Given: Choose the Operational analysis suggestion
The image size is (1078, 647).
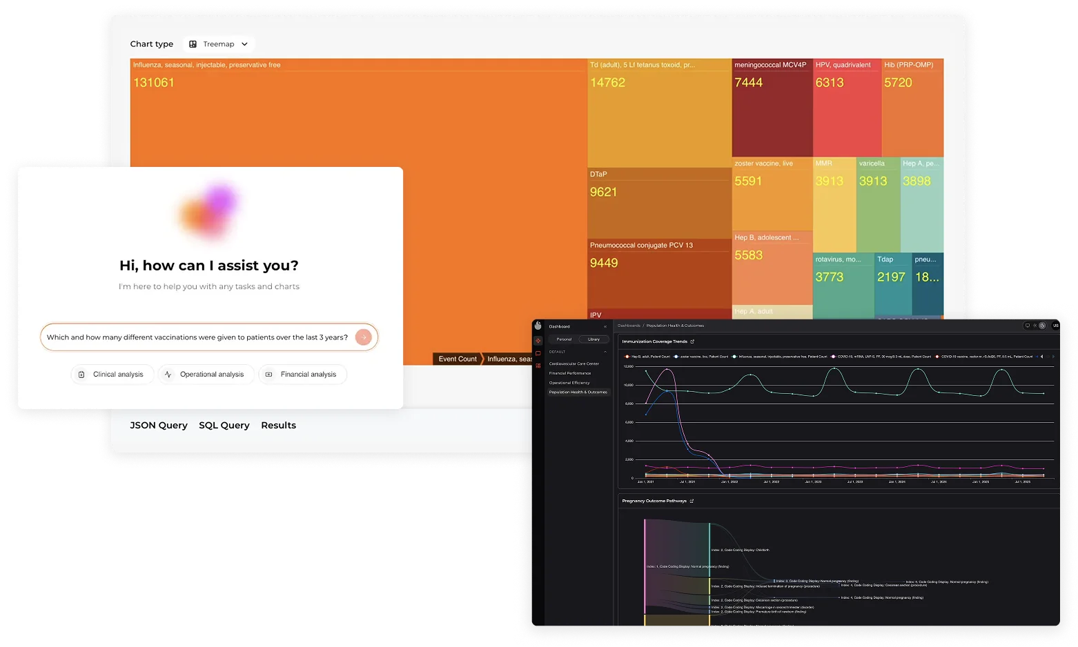Looking at the screenshot, I should tap(206, 375).
